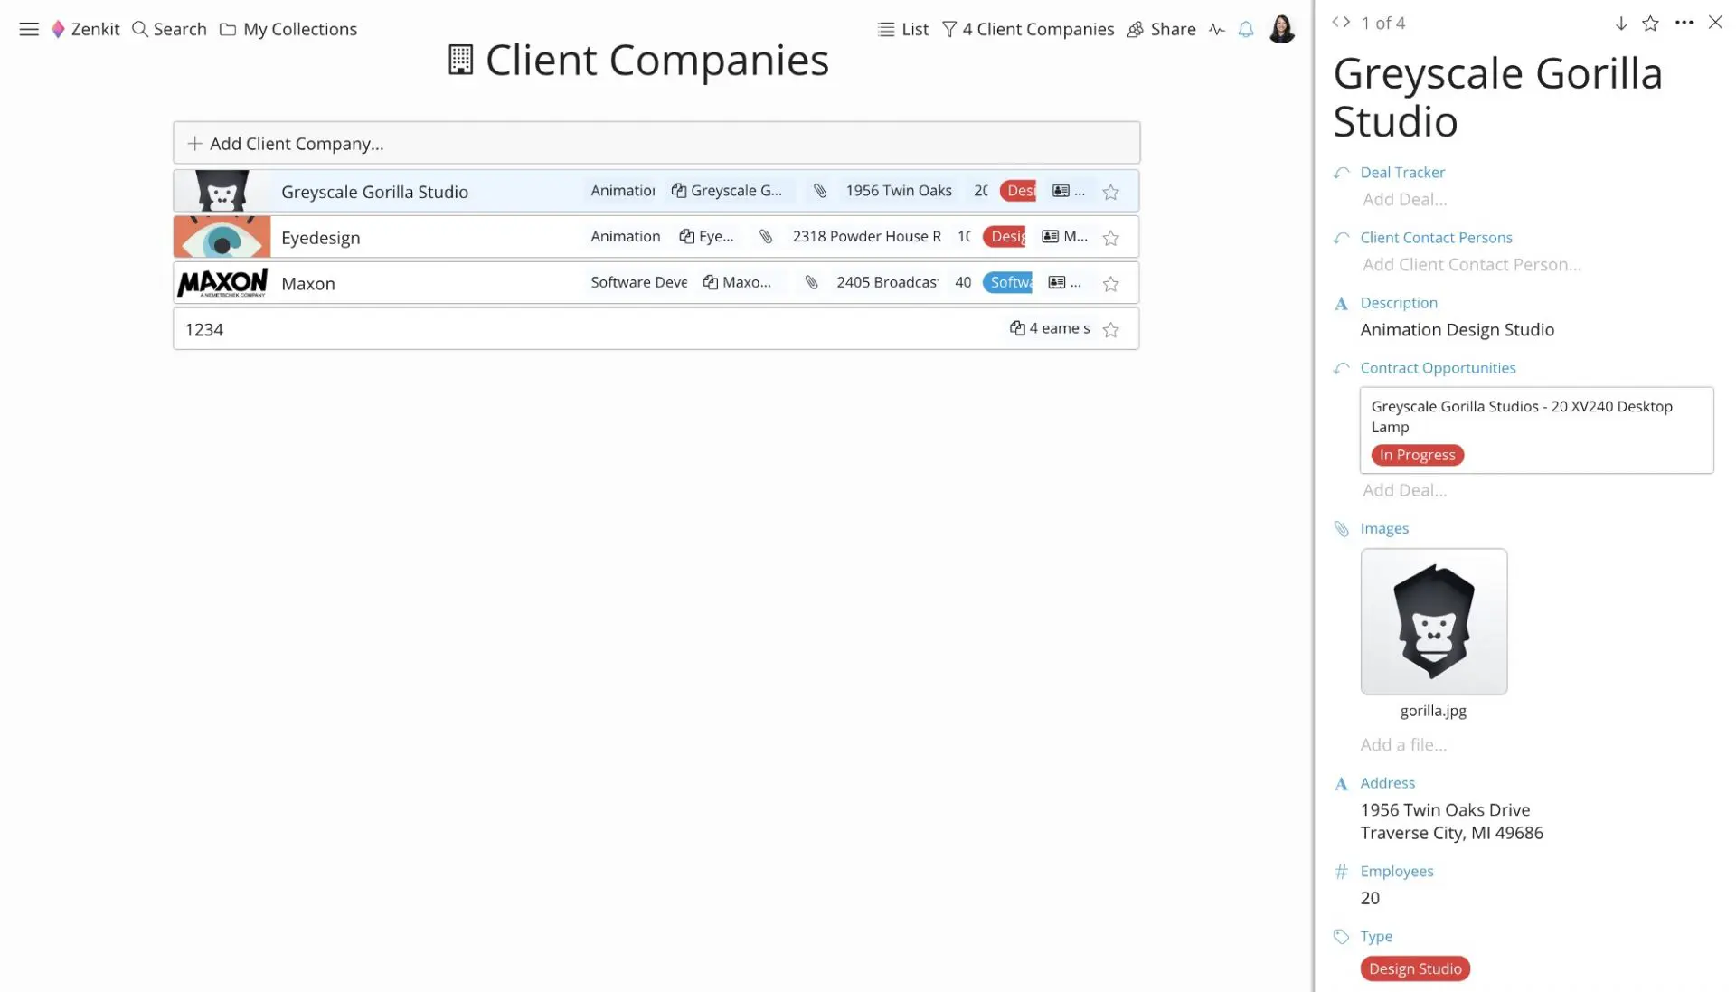Click Add Client Contact Person field
Viewport: 1736px width, 992px height.
1472,264
